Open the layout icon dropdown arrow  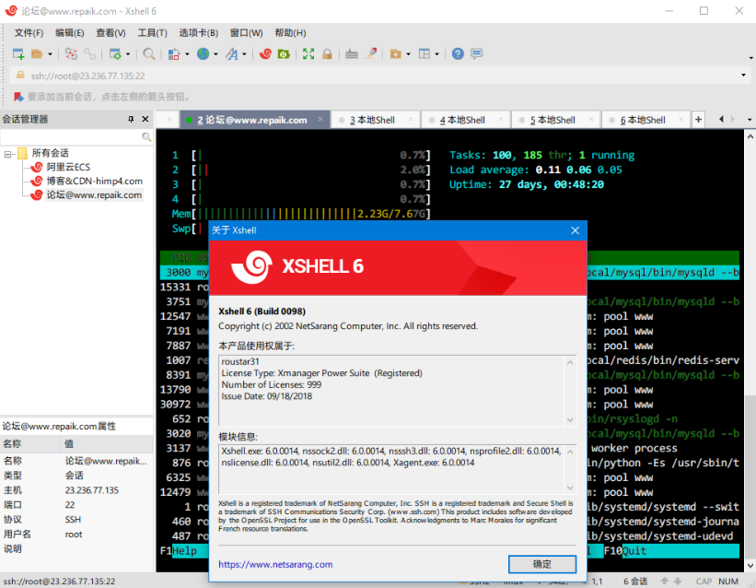(436, 54)
